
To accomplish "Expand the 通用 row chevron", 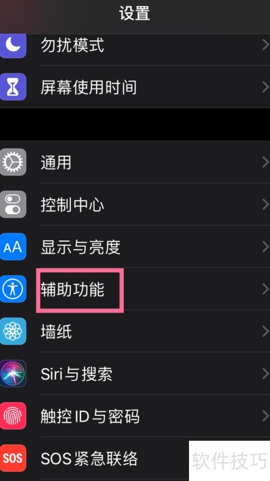I will click(x=265, y=162).
